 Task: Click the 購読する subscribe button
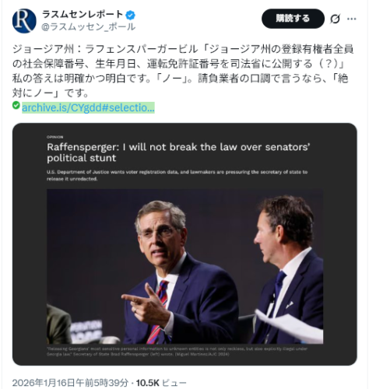pyautogui.click(x=293, y=19)
